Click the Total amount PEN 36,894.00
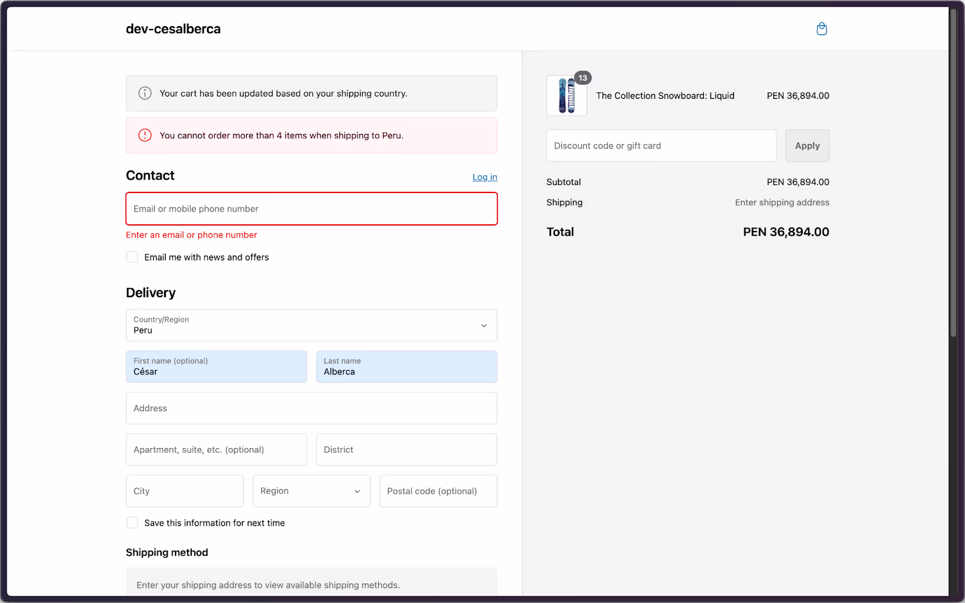The height and width of the screenshot is (603, 965). point(786,232)
